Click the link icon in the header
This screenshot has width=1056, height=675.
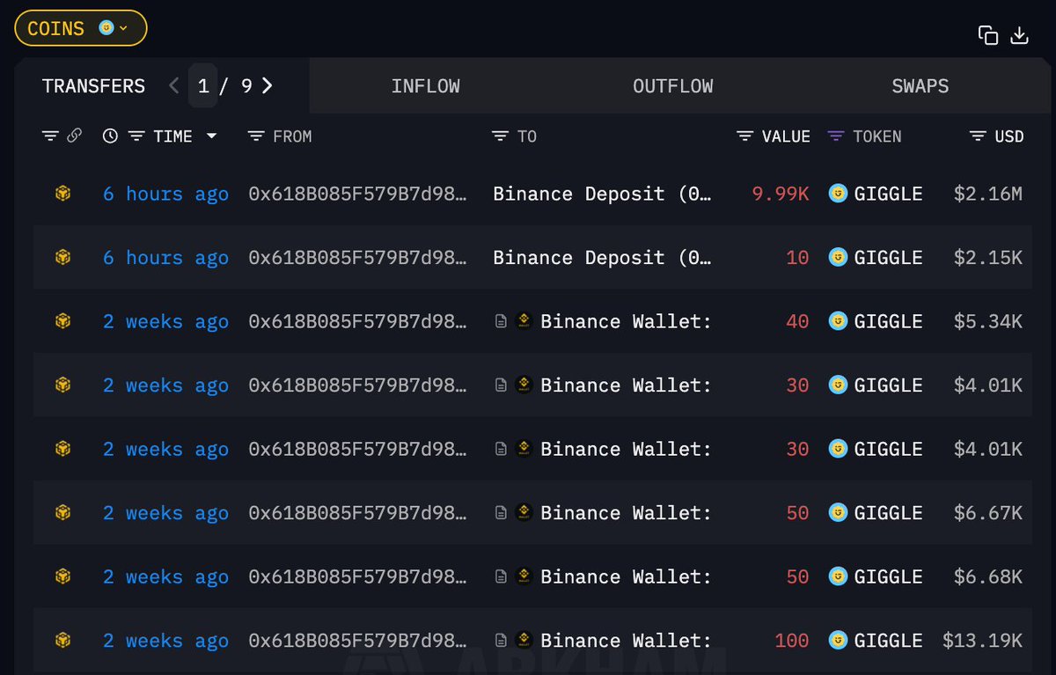tap(74, 136)
